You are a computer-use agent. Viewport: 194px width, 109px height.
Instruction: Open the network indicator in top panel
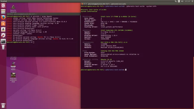tap(175, 1)
